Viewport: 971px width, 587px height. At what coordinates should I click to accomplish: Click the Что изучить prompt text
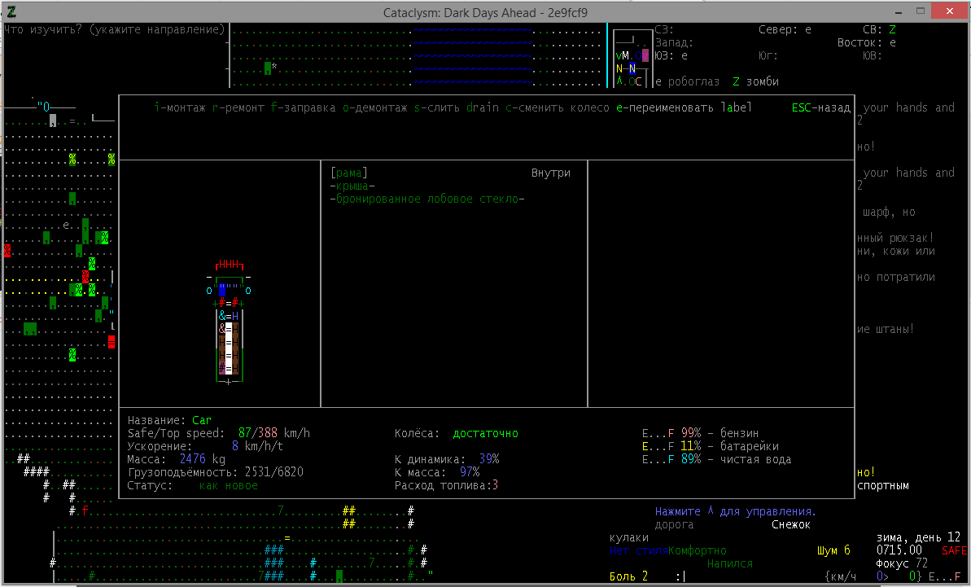[115, 30]
